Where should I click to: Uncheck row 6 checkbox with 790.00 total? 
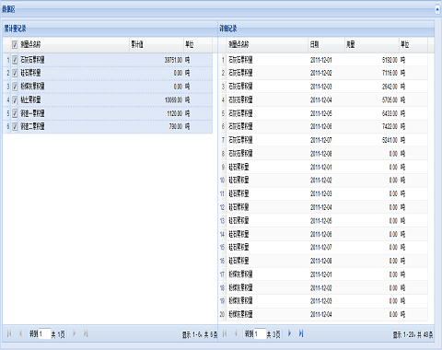click(15, 126)
